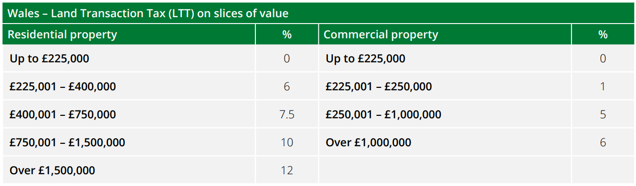Select the commercial 5 percent rate cell
The width and height of the screenshot is (636, 186).
click(603, 115)
